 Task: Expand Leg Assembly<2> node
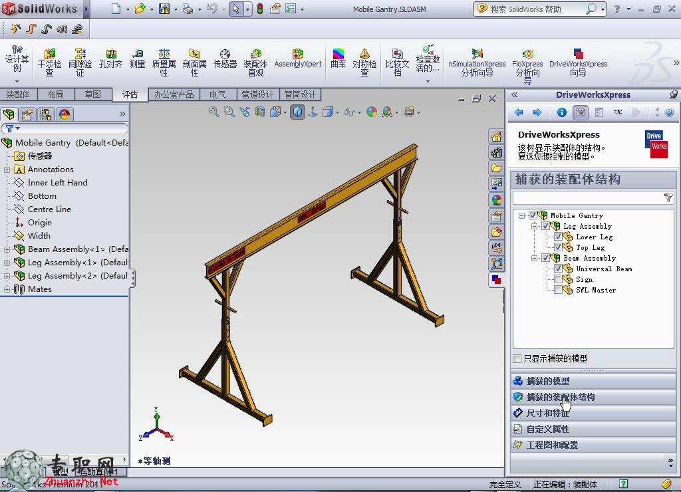[x=7, y=276]
